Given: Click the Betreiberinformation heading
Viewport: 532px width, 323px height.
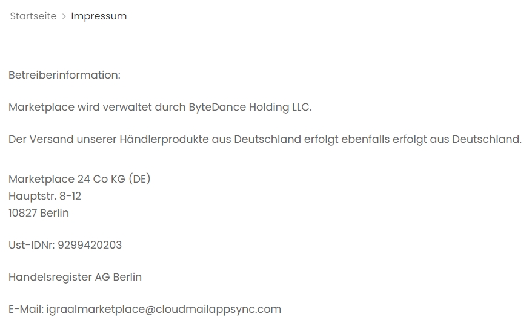Looking at the screenshot, I should point(64,75).
